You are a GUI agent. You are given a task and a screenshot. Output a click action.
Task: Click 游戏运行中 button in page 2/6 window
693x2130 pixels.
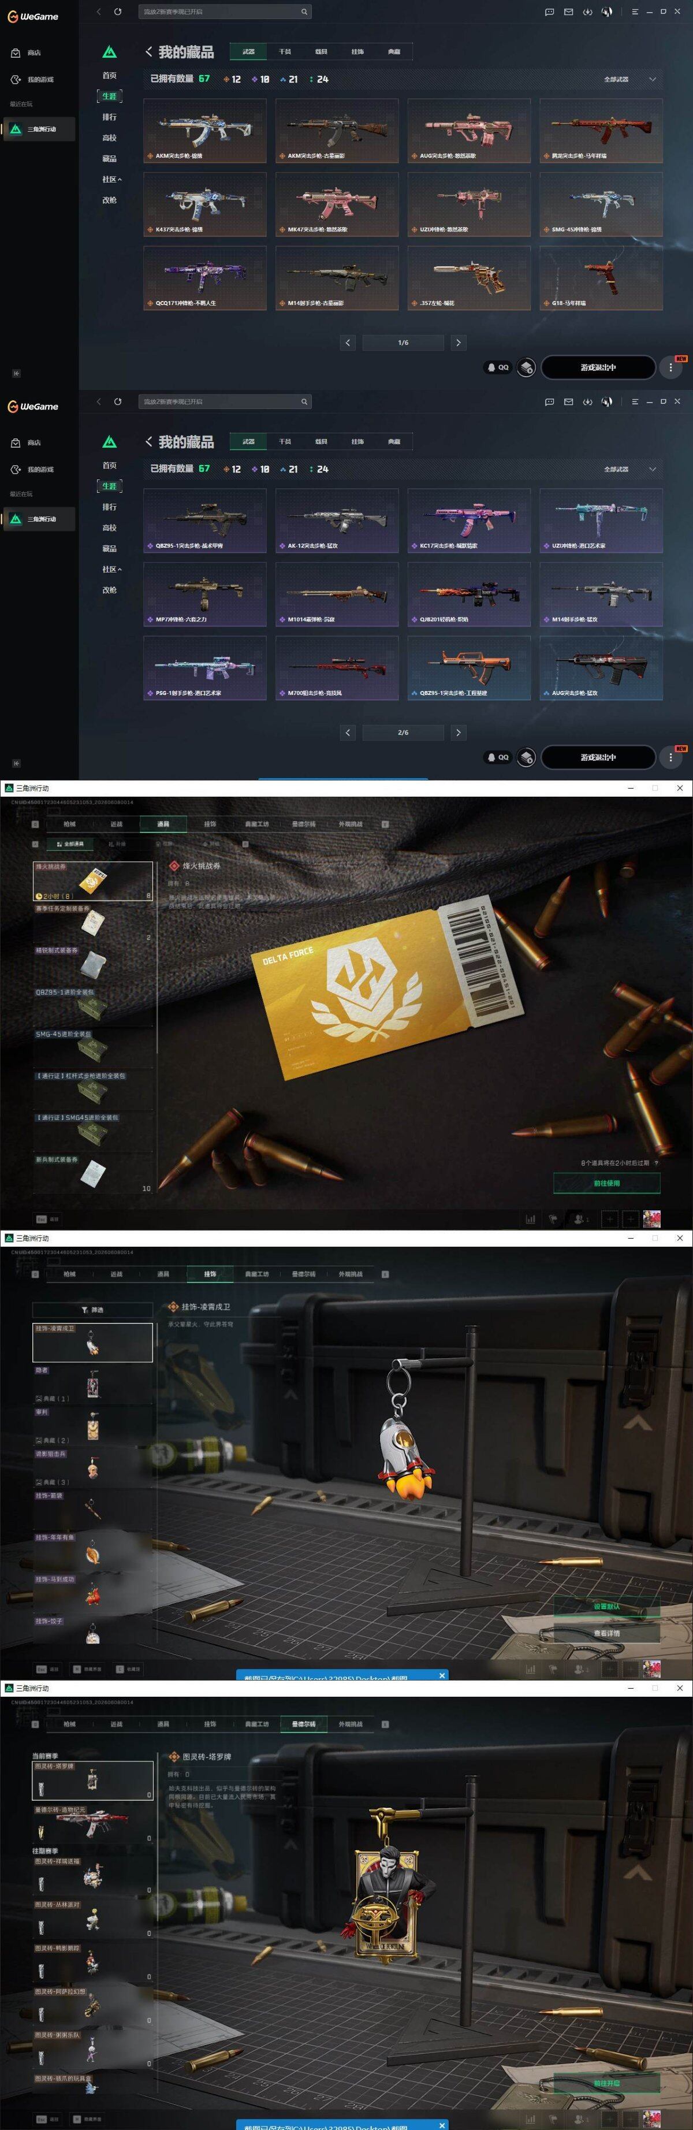(x=598, y=757)
